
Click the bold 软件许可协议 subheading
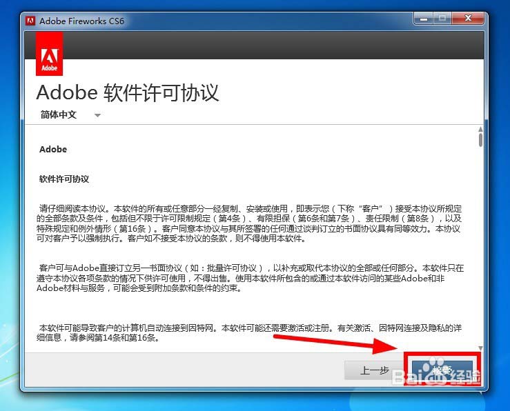64,179
